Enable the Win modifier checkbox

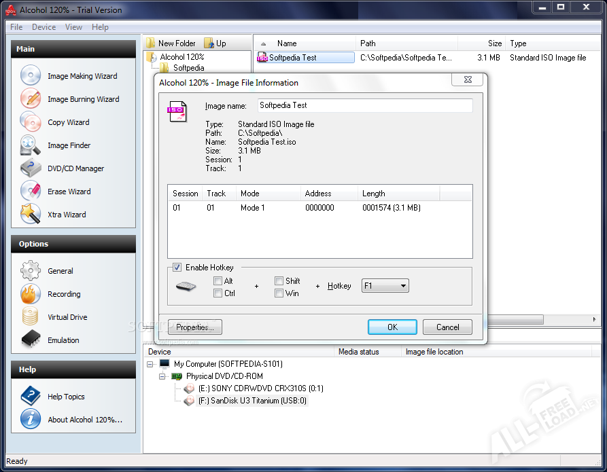click(279, 293)
